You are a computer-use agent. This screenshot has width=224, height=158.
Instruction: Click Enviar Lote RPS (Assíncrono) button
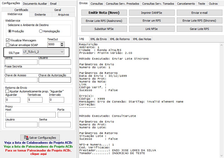pyautogui.click(x=104, y=21)
